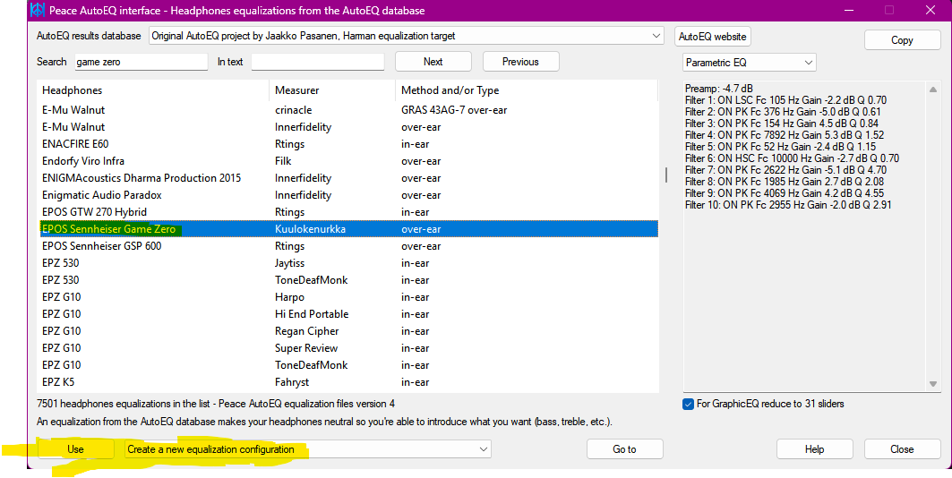Open Help

pyautogui.click(x=815, y=449)
